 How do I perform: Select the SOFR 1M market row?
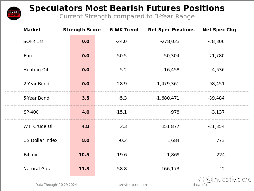tap(33, 42)
